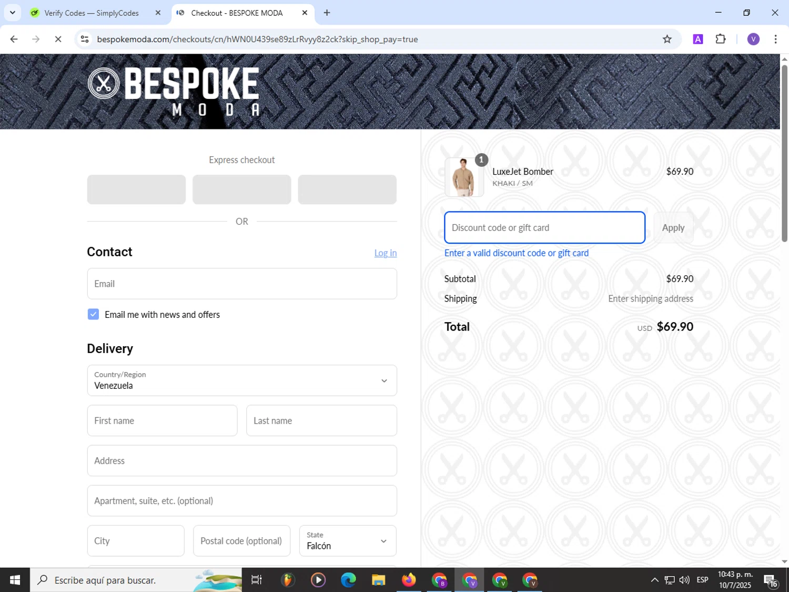Open the volume control in tray
This screenshot has height=592, width=789.
pos(684,580)
